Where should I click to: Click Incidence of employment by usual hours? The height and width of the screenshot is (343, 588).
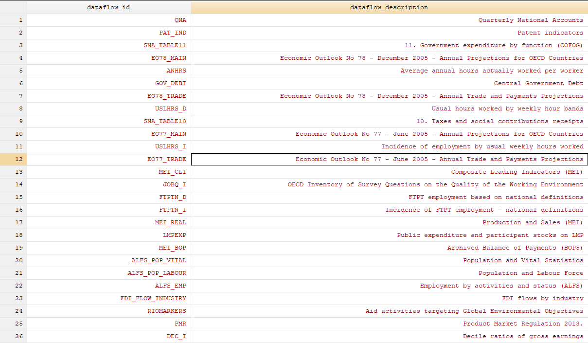389,146
